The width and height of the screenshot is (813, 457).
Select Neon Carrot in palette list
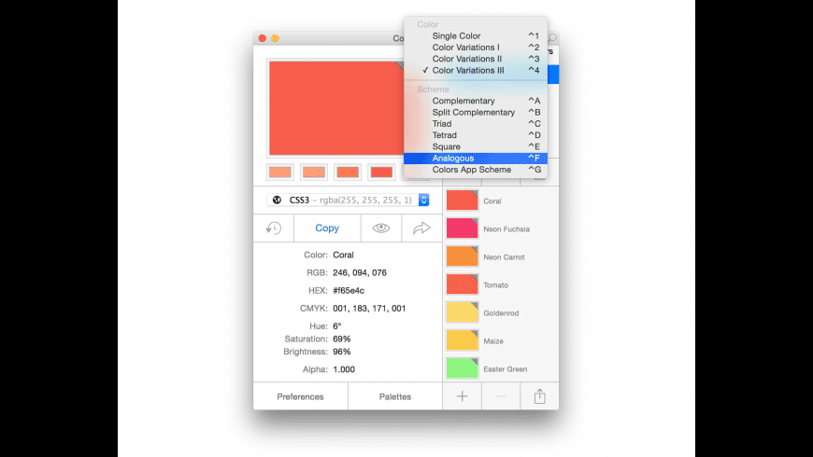pyautogui.click(x=501, y=256)
